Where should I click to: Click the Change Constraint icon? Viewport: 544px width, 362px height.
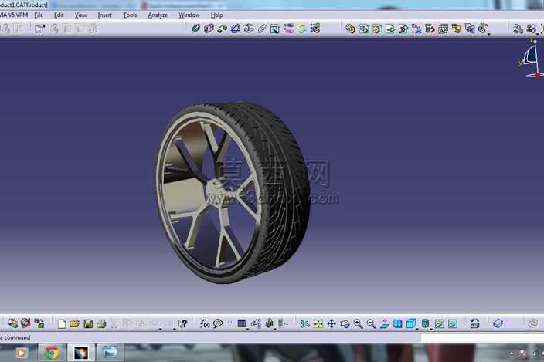301,29
